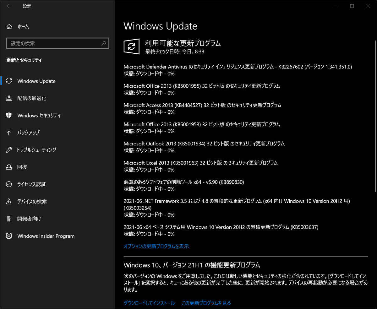Open ライセンス認証 page
The width and height of the screenshot is (377, 309).
57,184
